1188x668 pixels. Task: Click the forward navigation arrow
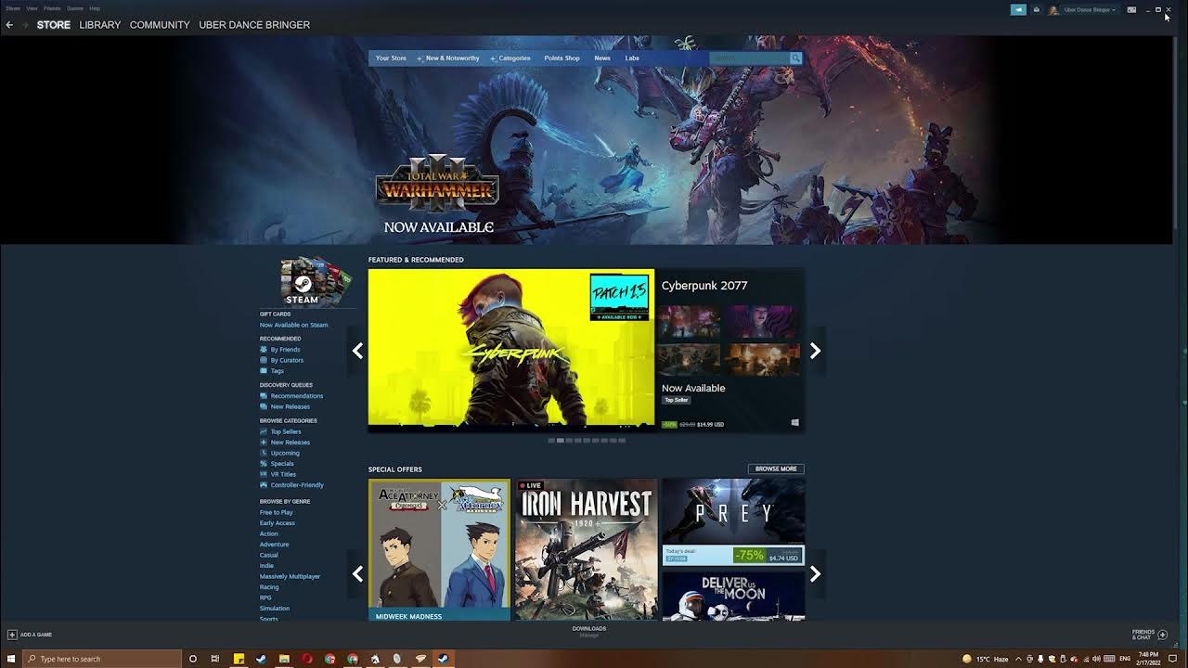click(x=25, y=25)
